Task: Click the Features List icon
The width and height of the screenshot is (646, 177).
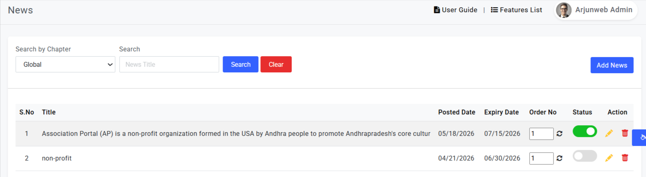Action: click(494, 10)
